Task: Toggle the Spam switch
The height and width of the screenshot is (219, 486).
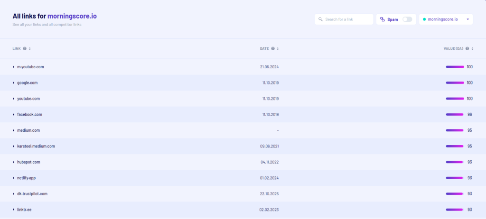Action: (407, 19)
